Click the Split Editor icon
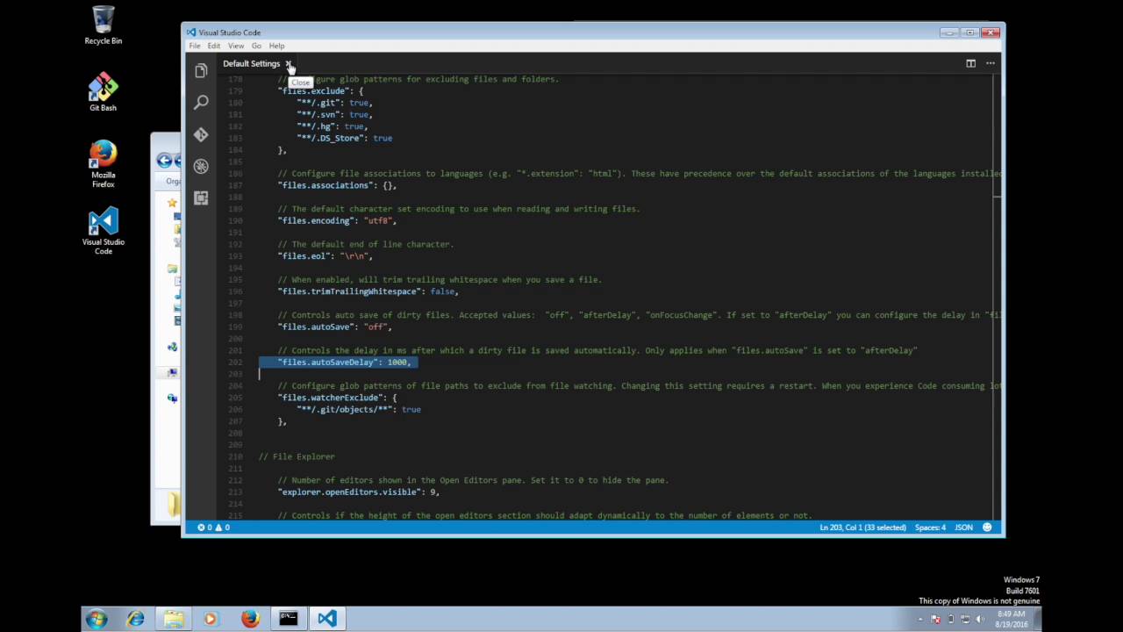 (x=970, y=63)
